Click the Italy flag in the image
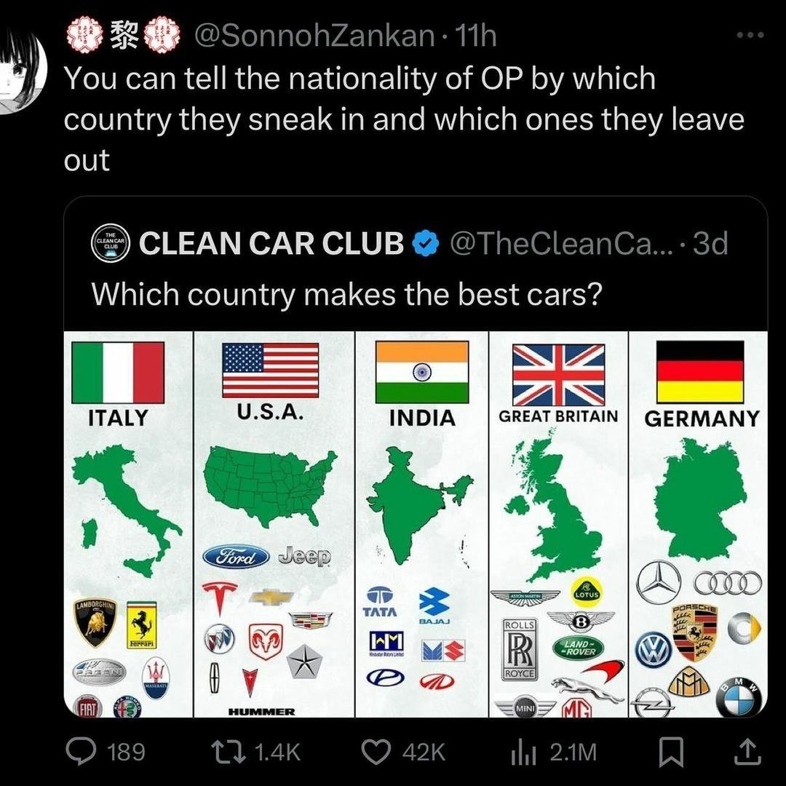The width and height of the screenshot is (786, 786). pyautogui.click(x=118, y=373)
